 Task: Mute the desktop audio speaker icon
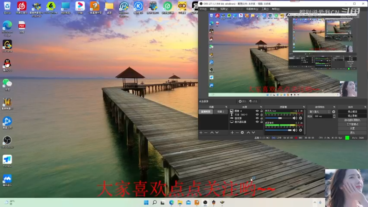coord(295,130)
